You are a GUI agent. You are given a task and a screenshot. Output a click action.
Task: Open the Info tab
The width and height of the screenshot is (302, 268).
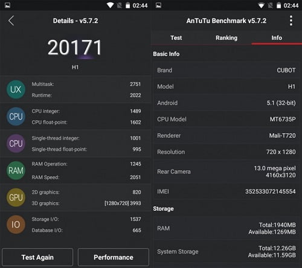coord(277,38)
